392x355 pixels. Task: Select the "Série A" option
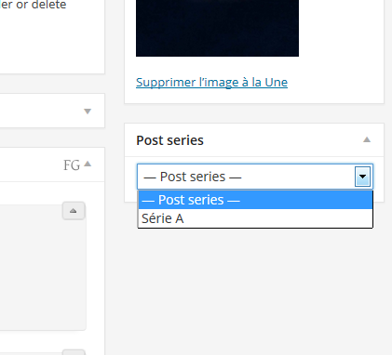click(255, 218)
